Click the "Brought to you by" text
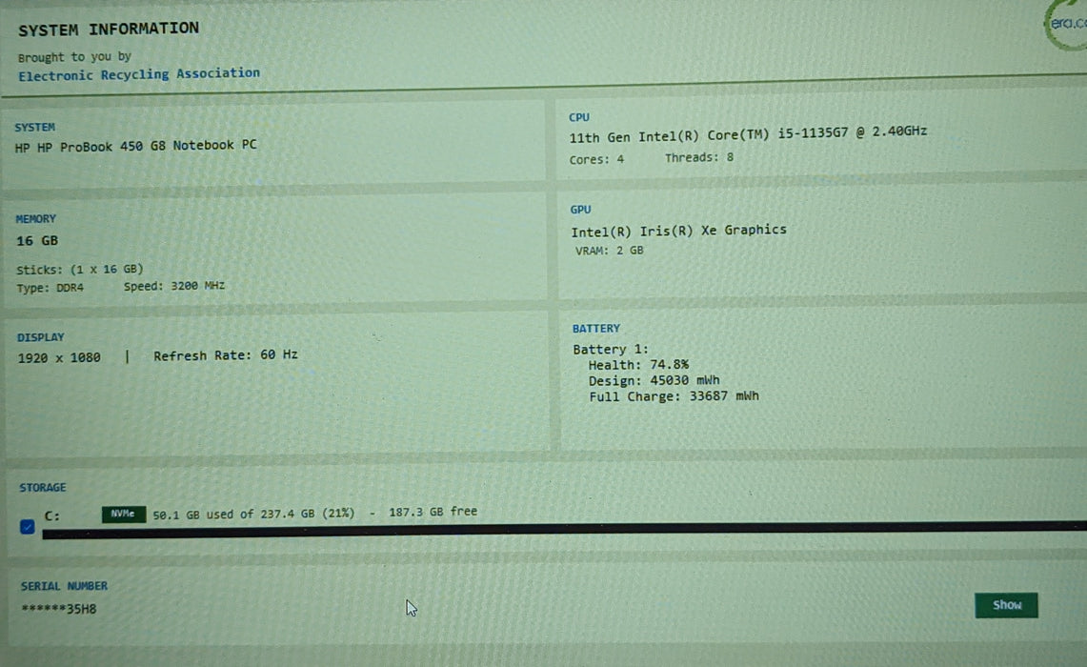1087x667 pixels. point(74,57)
